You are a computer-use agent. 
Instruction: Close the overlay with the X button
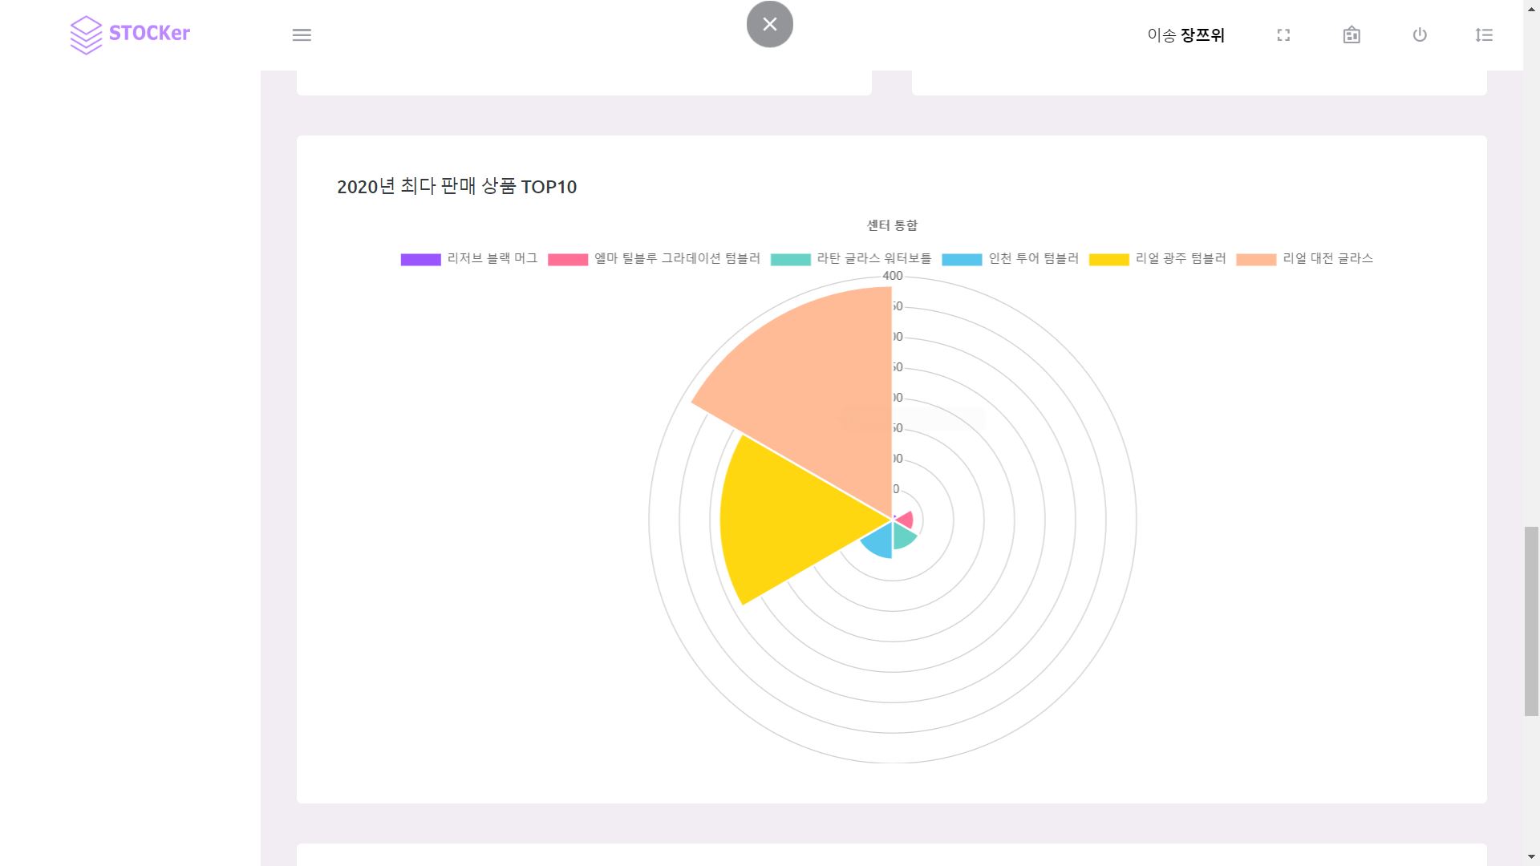point(769,23)
